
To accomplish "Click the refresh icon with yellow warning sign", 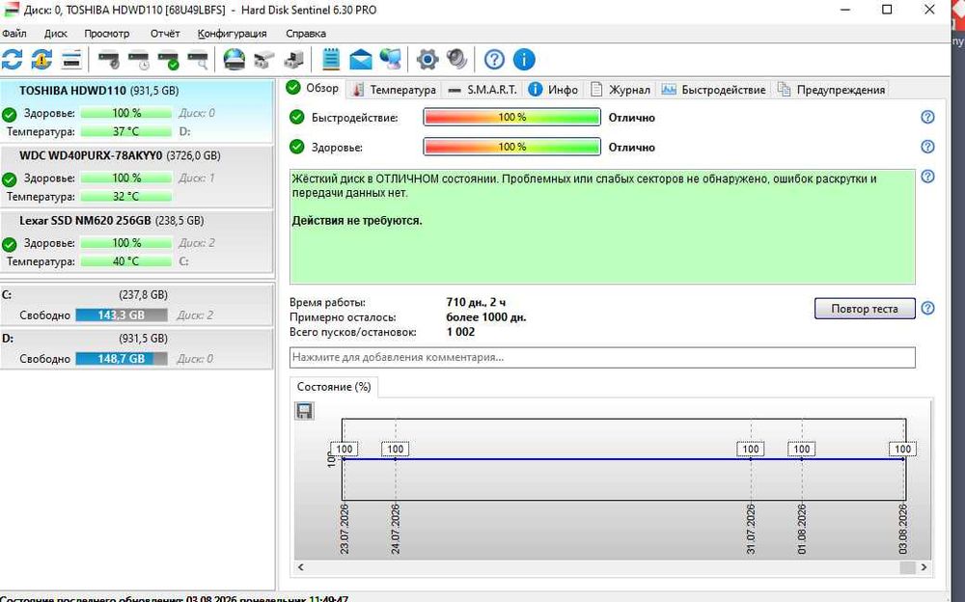I will [41, 60].
